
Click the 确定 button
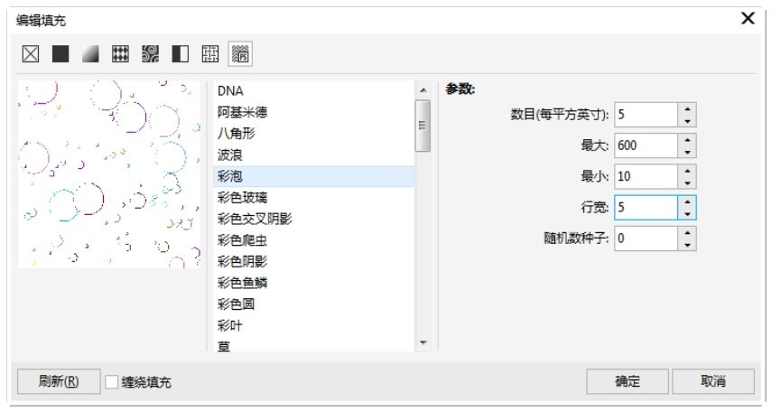coord(628,381)
